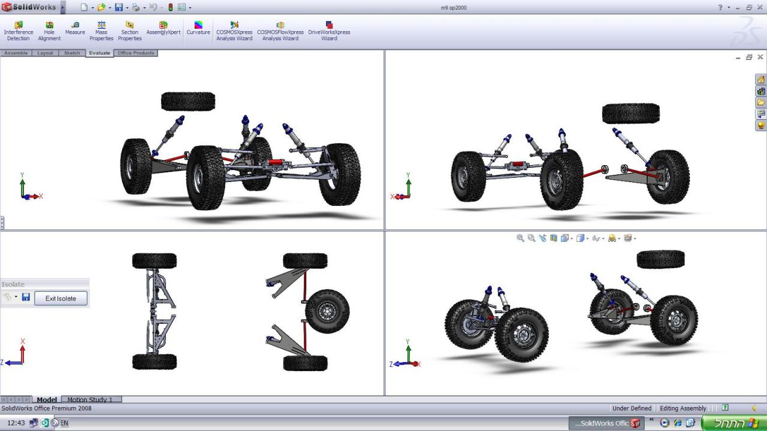Image resolution: width=767 pixels, height=431 pixels.
Task: Click the SolidWorks Office taskbar item
Action: point(605,423)
